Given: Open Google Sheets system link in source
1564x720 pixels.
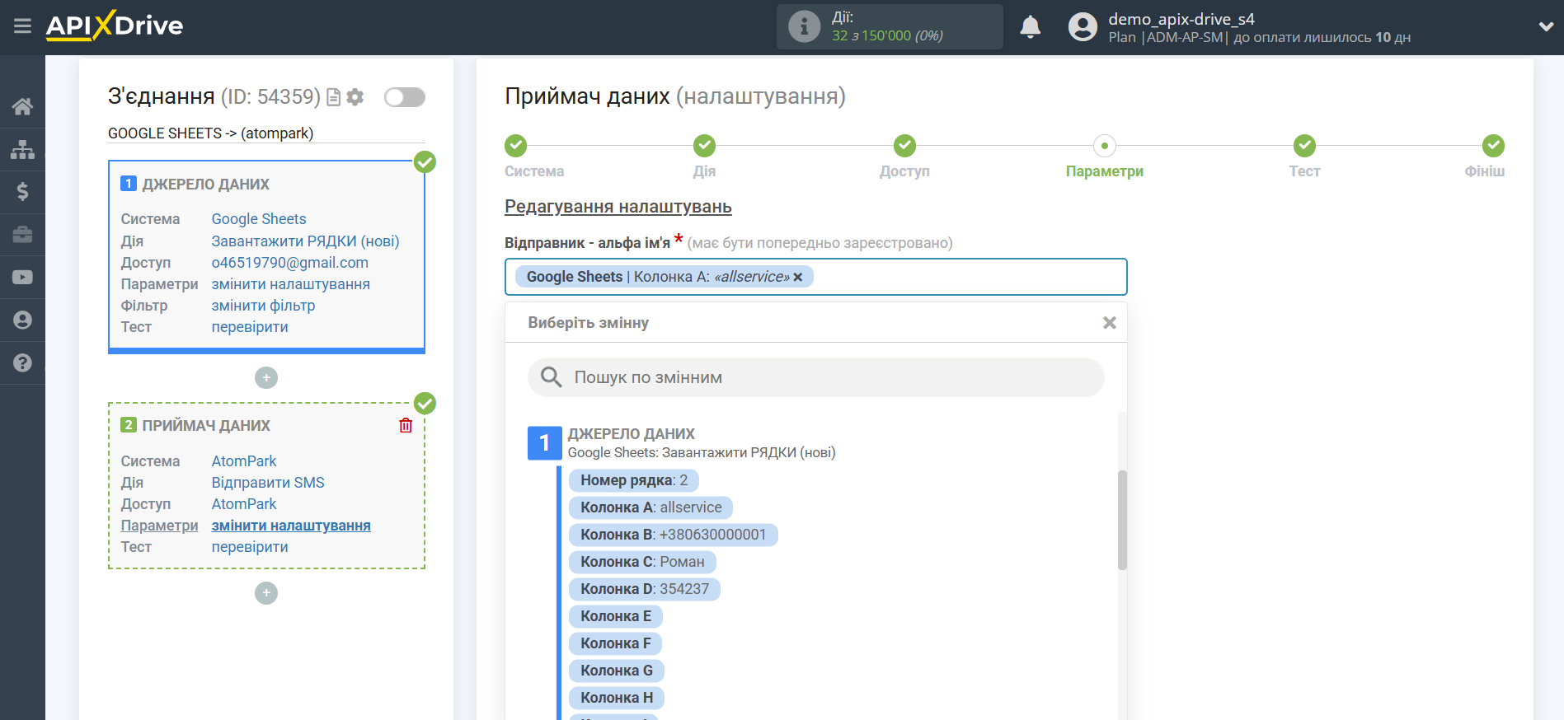Looking at the screenshot, I should (259, 219).
